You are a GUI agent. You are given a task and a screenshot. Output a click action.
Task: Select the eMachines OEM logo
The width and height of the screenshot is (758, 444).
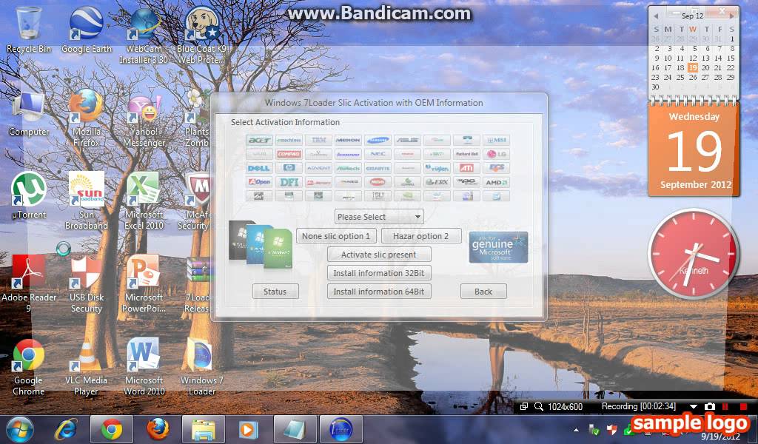coord(289,140)
